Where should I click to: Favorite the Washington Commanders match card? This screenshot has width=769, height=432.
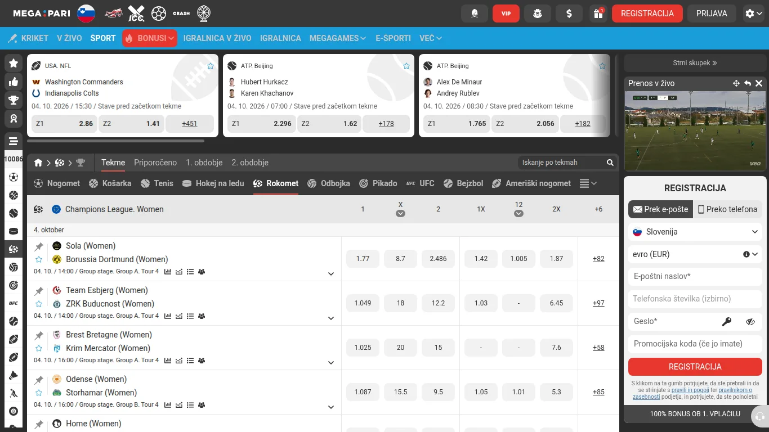click(211, 66)
